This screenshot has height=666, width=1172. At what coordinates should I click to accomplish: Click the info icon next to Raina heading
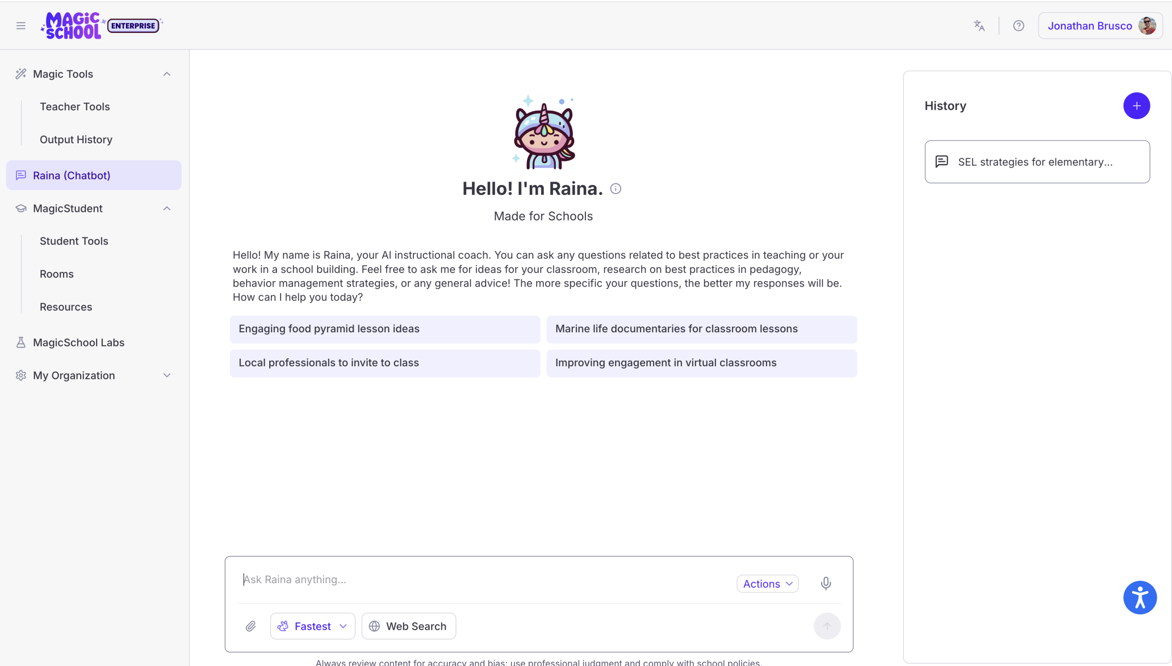[616, 189]
